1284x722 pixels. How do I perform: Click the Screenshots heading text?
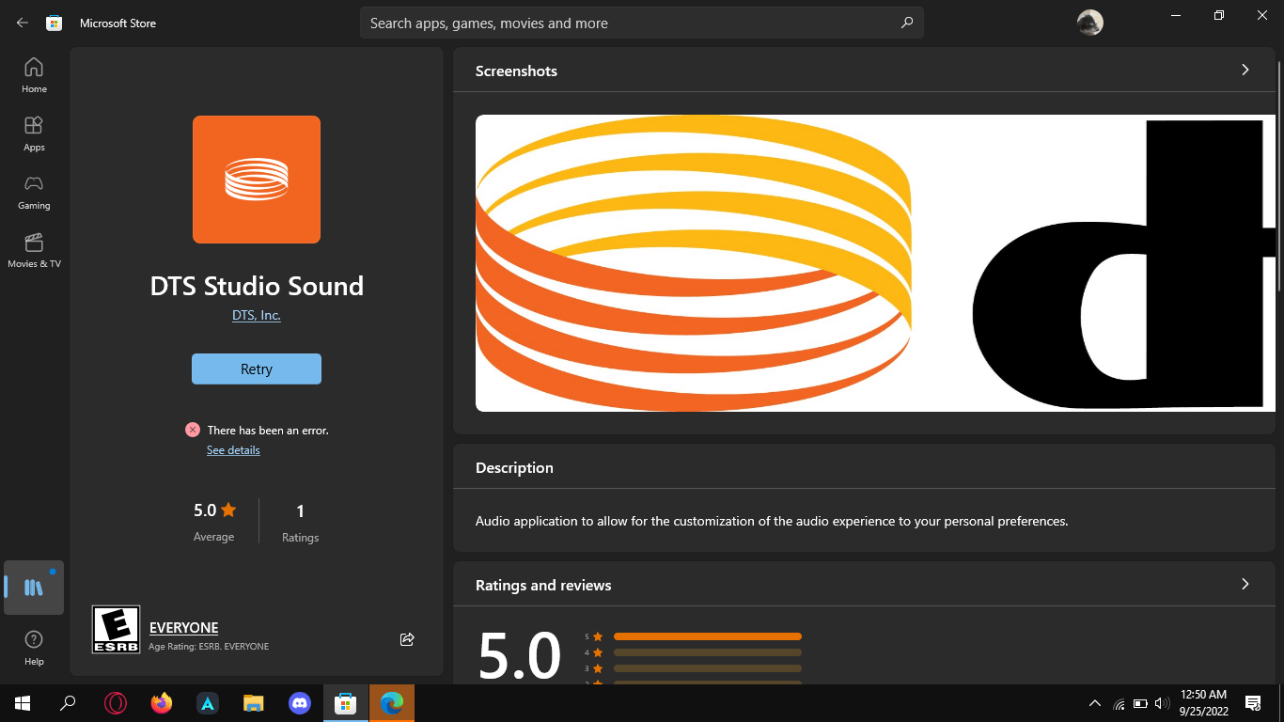coord(516,71)
